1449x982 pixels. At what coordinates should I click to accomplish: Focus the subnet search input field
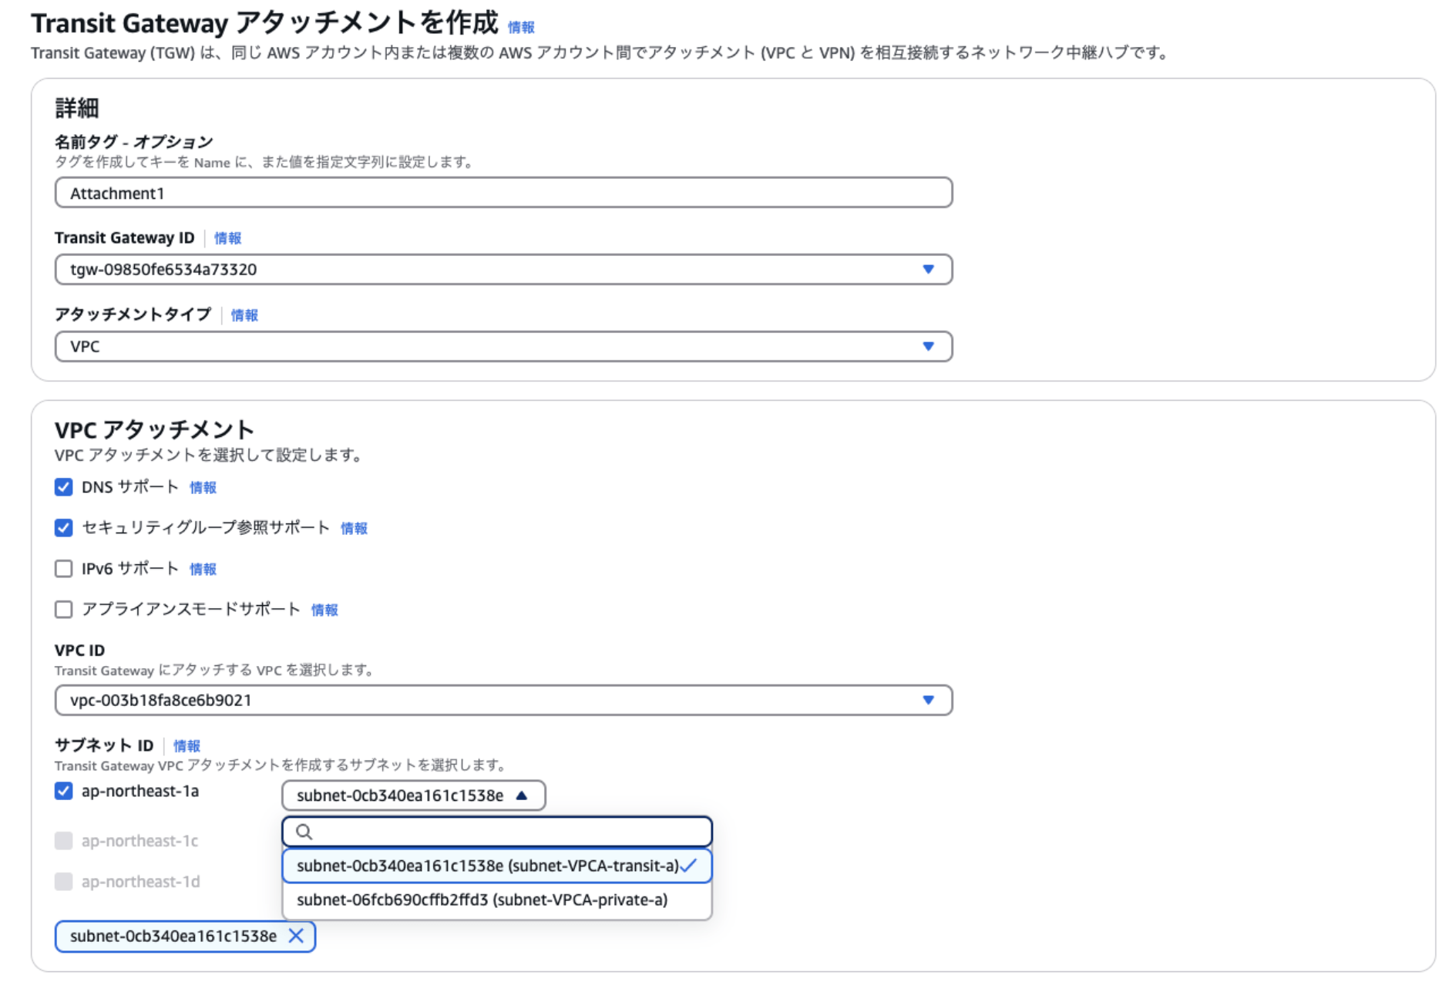[x=509, y=832]
